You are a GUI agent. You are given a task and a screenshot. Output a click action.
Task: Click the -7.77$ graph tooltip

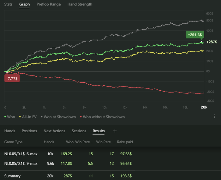point(12,78)
